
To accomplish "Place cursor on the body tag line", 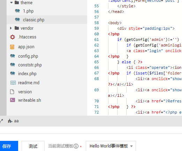I will pos(115,23).
